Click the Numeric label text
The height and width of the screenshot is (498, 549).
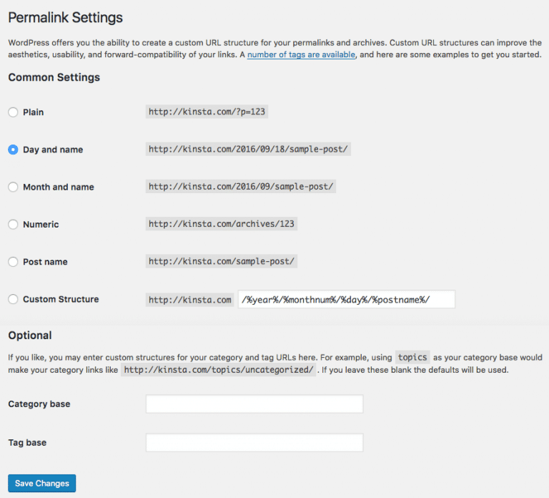pyautogui.click(x=41, y=224)
